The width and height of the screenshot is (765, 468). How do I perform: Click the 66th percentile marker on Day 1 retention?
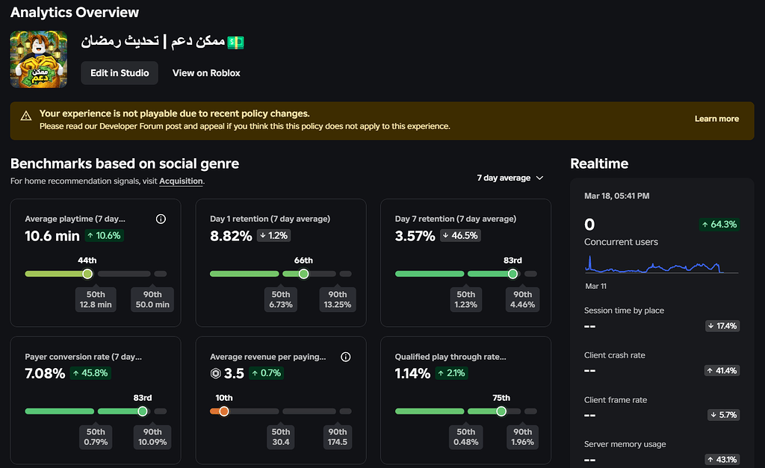303,274
